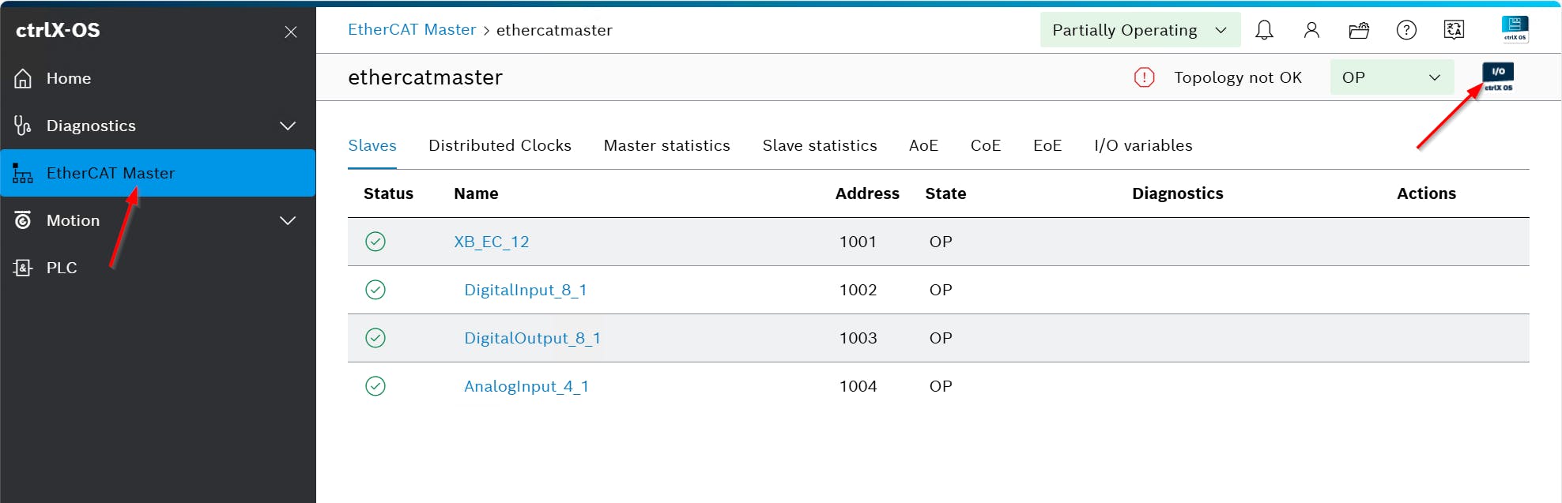The width and height of the screenshot is (1562, 503).
Task: Expand the Motion menu section
Action: tap(288, 220)
